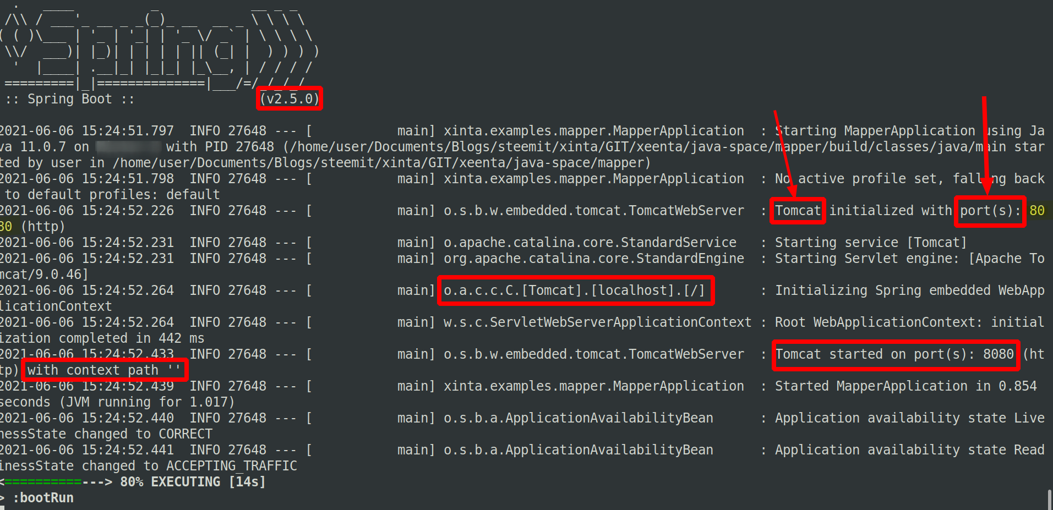Image resolution: width=1053 pixels, height=510 pixels.
Task: Click 'Started MapperApplication in 0.854' message
Action: (x=906, y=386)
